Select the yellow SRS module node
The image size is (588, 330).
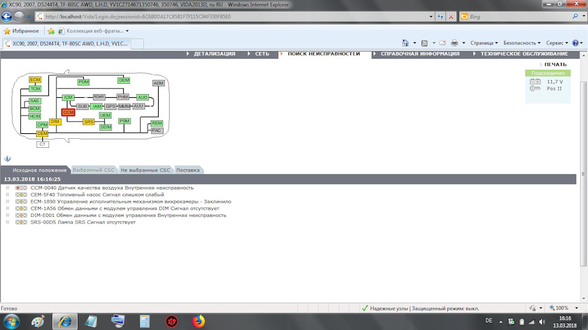[x=89, y=122]
